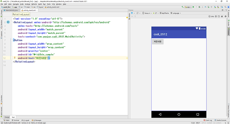Open design surface layers dropdown
Viewport: 230px width, 124px height.
pos(133,13)
